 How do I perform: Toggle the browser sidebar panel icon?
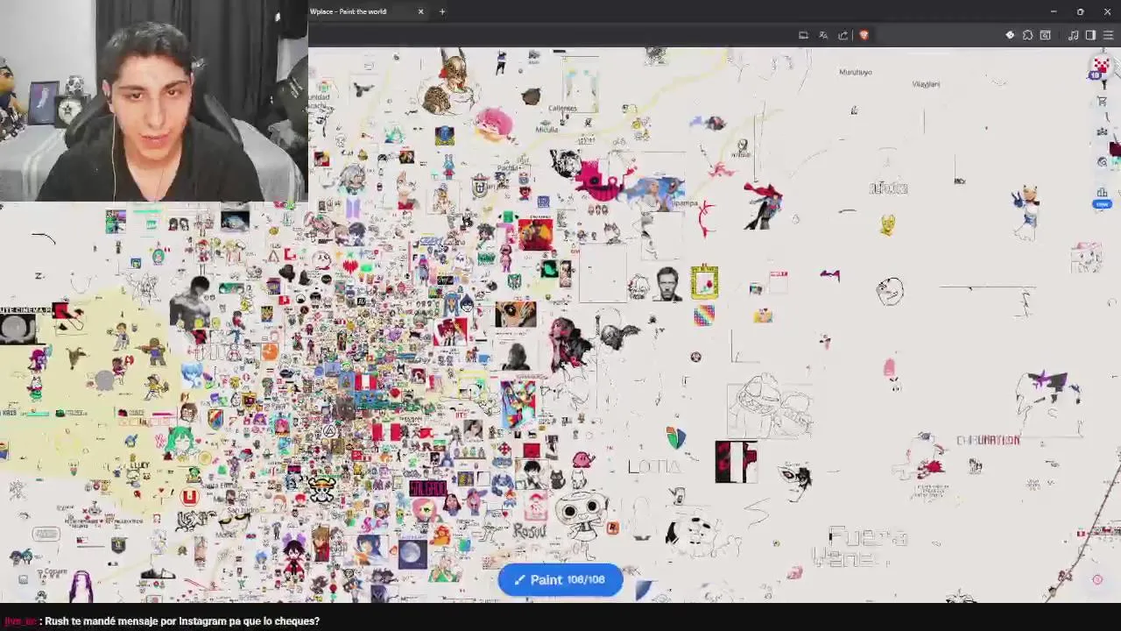tap(1090, 35)
